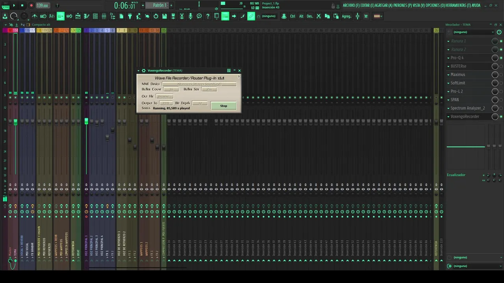The height and width of the screenshot is (283, 504).
Task: Click the shopping cart icon
Action: click(x=366, y=16)
